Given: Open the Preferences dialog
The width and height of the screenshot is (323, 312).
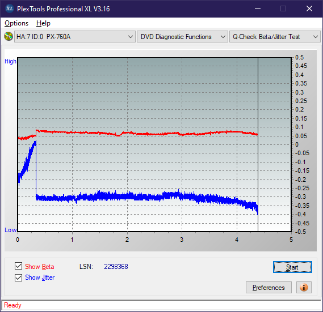Looking at the screenshot, I should [x=269, y=287].
